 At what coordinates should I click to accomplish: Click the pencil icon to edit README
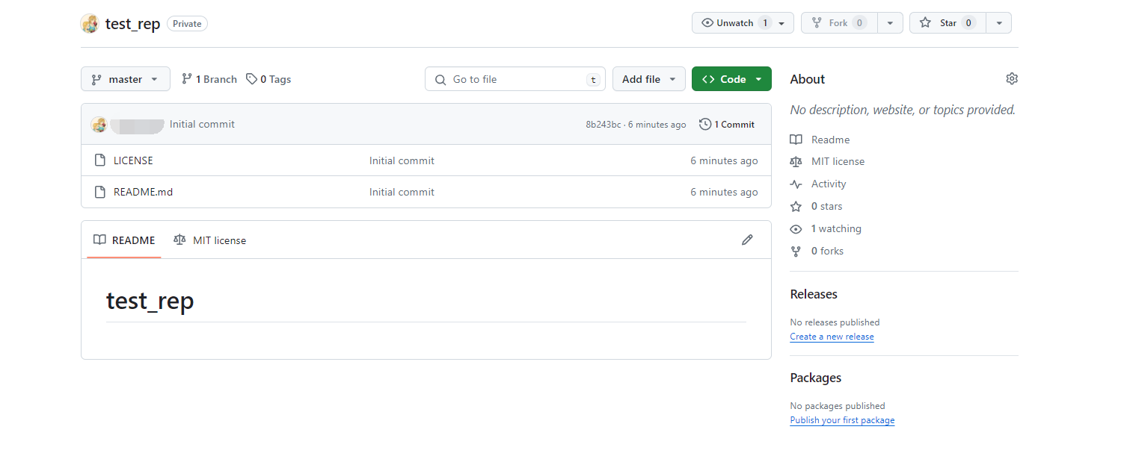pyautogui.click(x=746, y=240)
